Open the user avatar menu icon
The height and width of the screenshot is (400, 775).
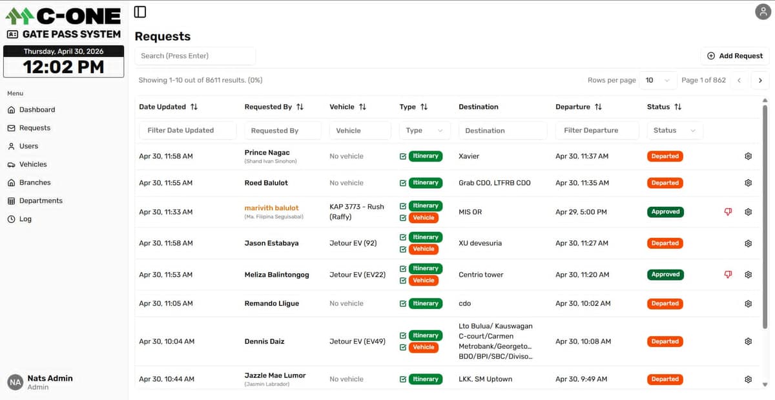763,12
